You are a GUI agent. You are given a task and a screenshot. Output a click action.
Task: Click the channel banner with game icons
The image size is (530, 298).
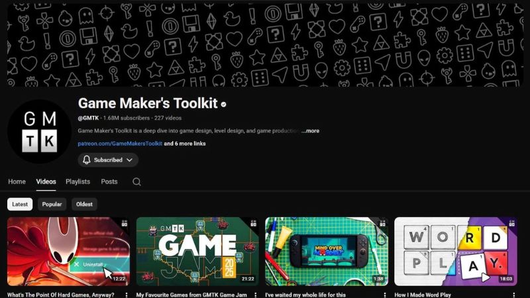click(265, 44)
